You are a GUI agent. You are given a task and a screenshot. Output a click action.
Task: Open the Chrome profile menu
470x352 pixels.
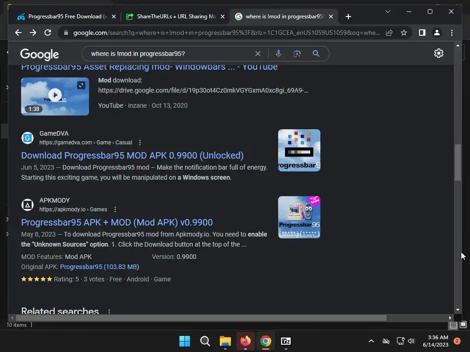[x=437, y=33]
